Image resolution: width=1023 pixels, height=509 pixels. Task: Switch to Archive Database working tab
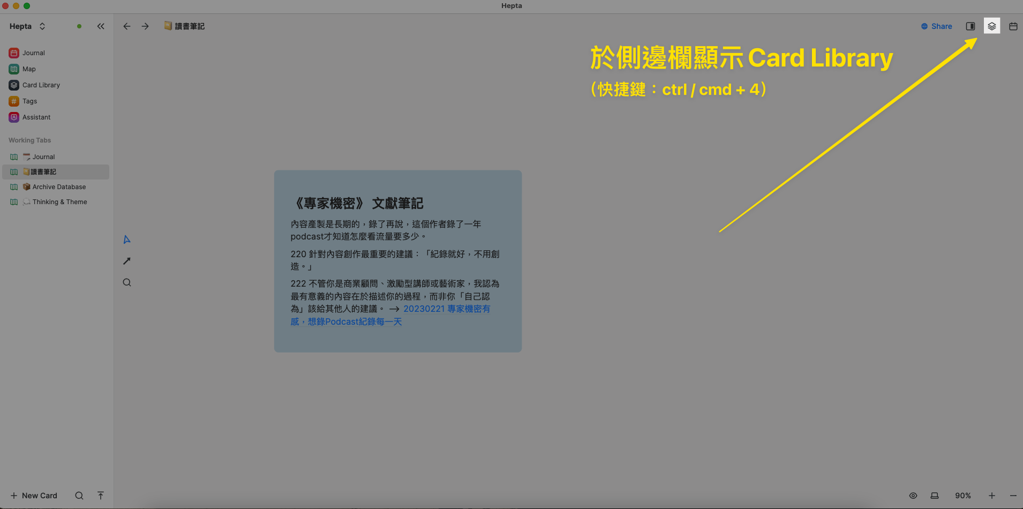coord(59,187)
